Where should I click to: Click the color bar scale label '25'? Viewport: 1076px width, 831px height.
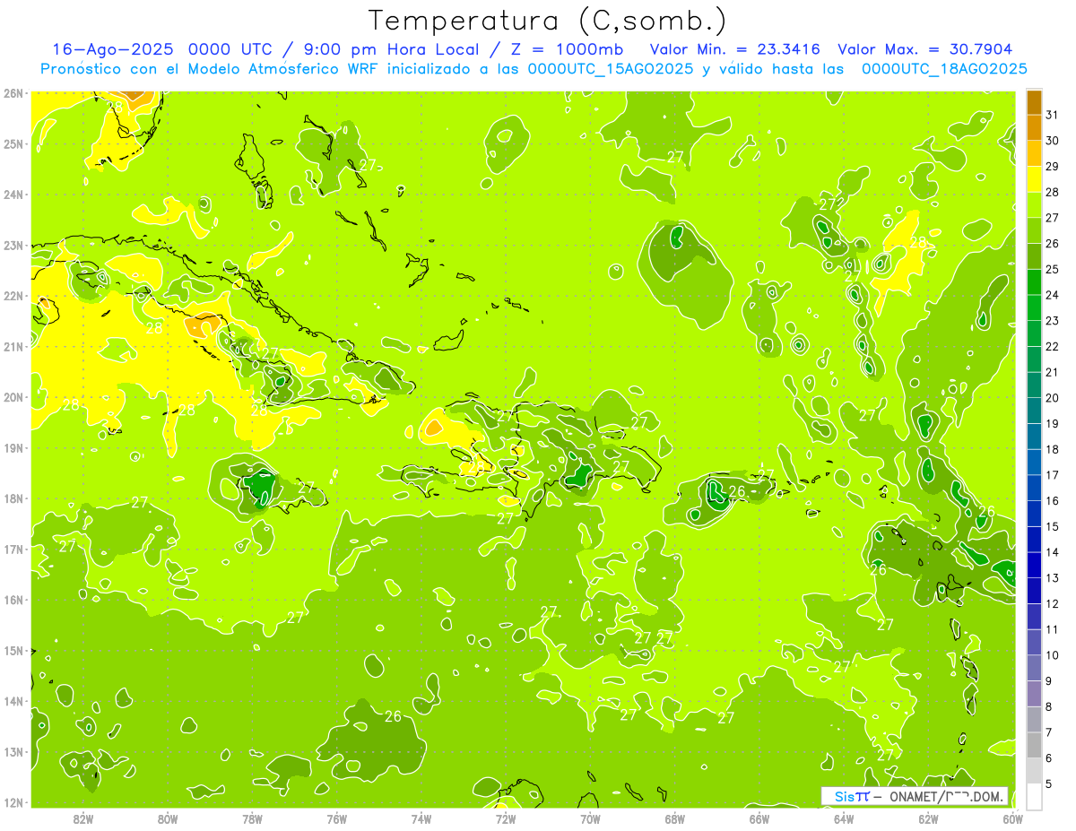point(1053,269)
